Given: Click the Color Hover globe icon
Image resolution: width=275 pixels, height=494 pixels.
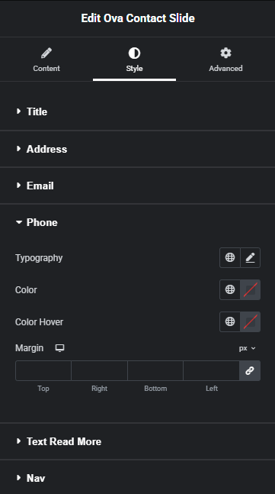Looking at the screenshot, I should pyautogui.click(x=230, y=321).
